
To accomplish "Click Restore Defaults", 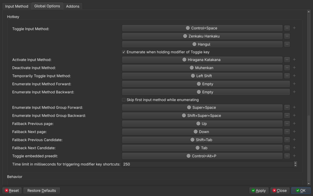I will (x=41, y=191).
